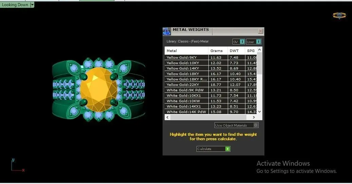The image size is (352, 184).
Task: Select the White Gold:10KW row
Action: click(x=210, y=101)
